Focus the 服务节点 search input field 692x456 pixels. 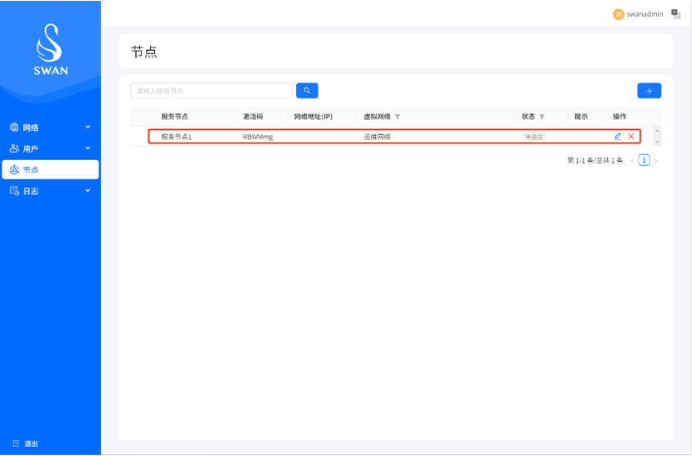click(x=211, y=91)
